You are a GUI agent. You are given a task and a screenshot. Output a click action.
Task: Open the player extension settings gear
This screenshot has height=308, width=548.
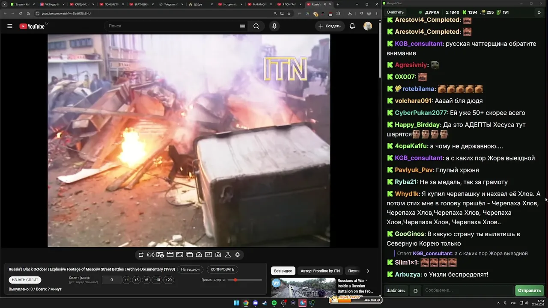tap(238, 255)
